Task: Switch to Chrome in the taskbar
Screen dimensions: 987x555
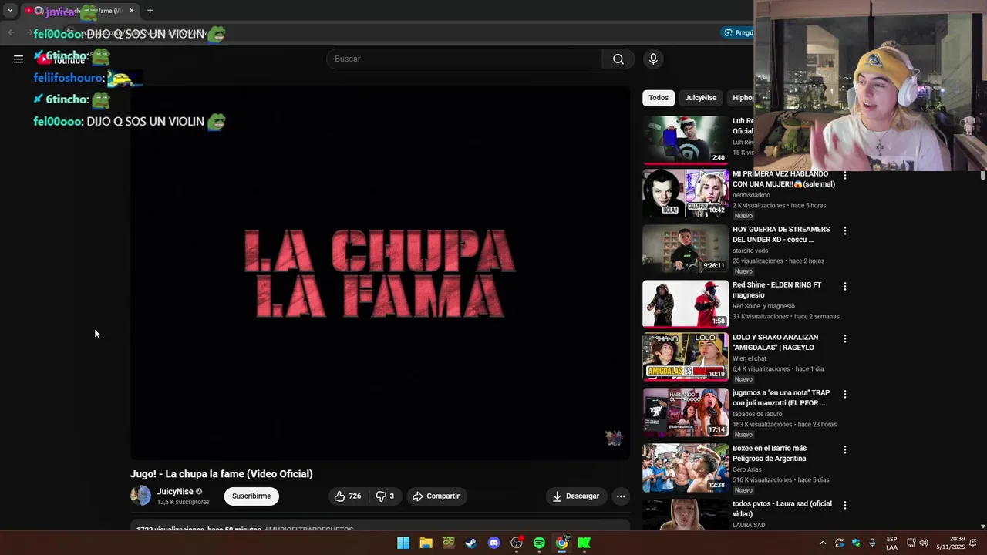Action: point(562,543)
